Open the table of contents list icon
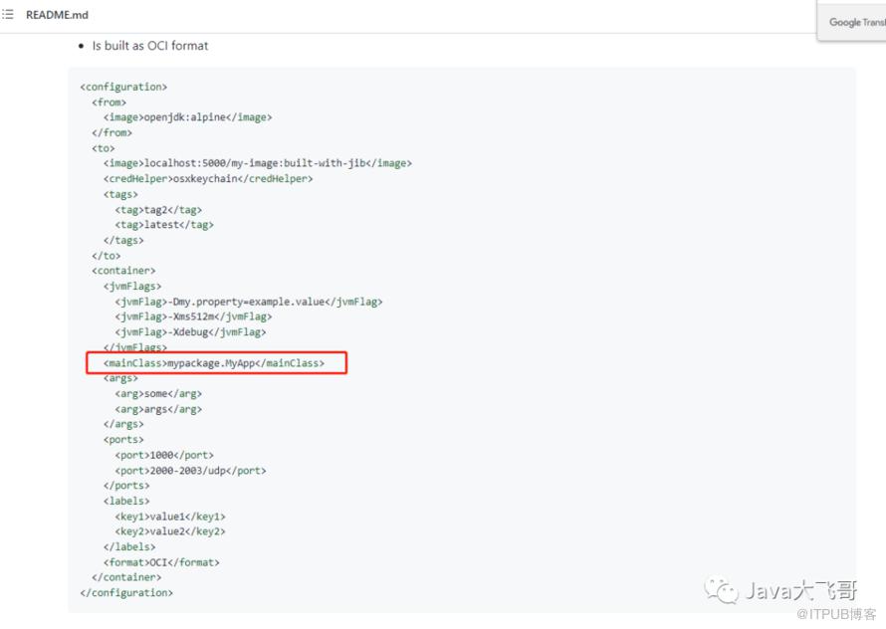The height and width of the screenshot is (629, 886). pos(8,17)
